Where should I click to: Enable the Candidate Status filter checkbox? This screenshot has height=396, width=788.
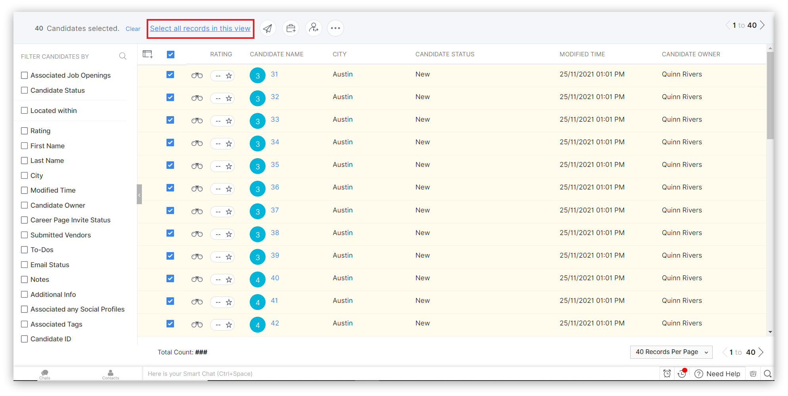[25, 90]
